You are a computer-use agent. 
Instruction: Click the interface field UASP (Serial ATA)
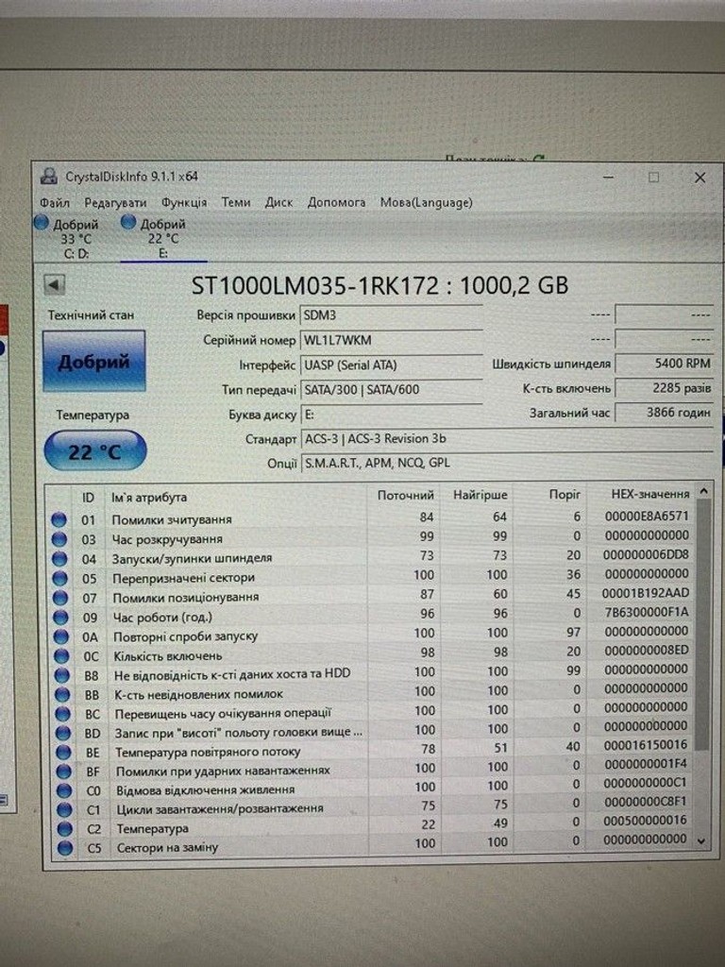click(391, 365)
